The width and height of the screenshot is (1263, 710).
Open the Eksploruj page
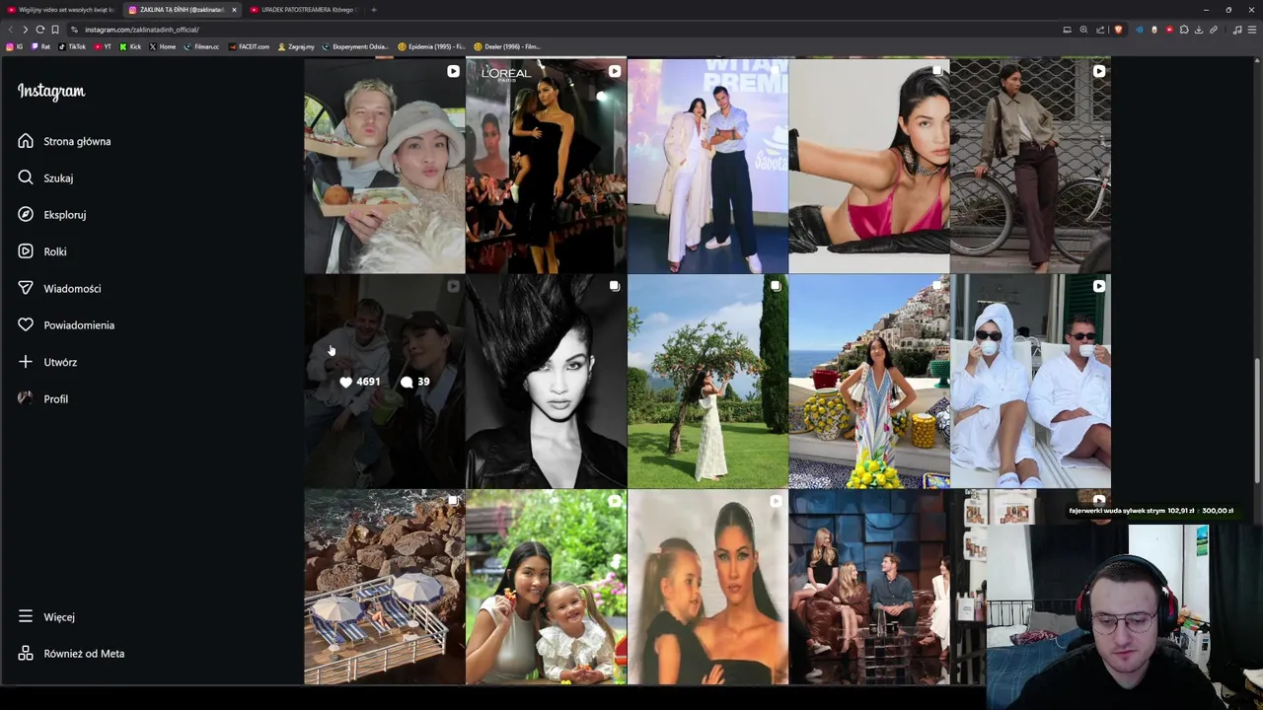51,214
